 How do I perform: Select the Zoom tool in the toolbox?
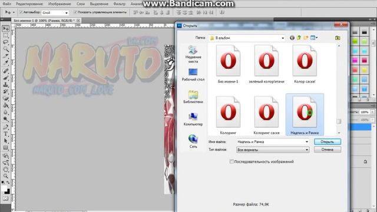tap(5, 177)
